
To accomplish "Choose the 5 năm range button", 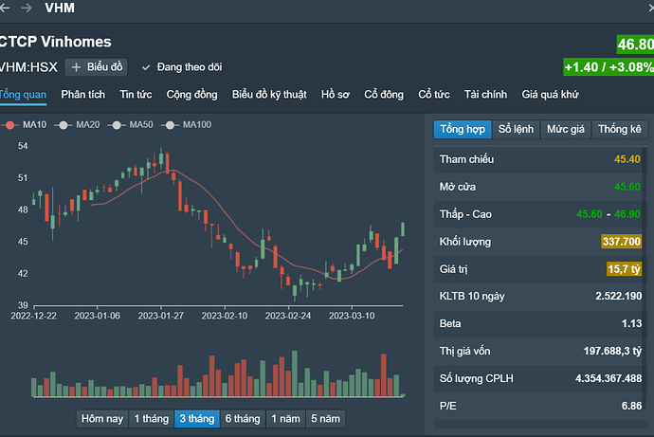I will [325, 419].
